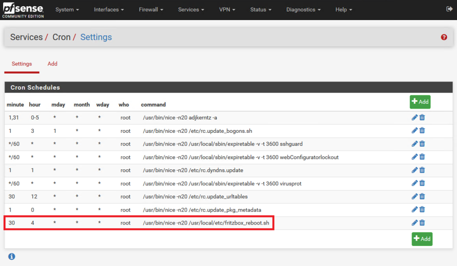Click the logout icon in top bar
457x266 pixels.
pyautogui.click(x=449, y=9)
